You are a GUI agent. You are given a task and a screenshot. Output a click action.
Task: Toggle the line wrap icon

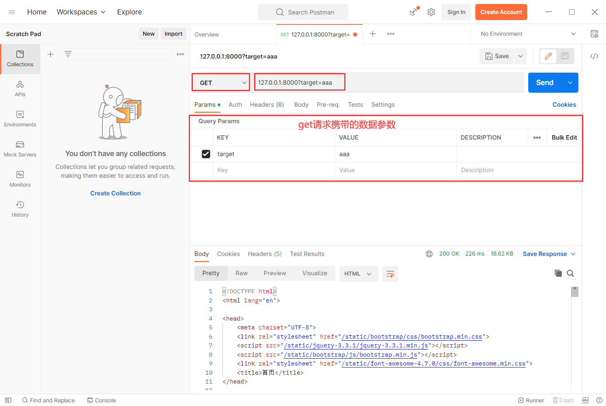[390, 274]
